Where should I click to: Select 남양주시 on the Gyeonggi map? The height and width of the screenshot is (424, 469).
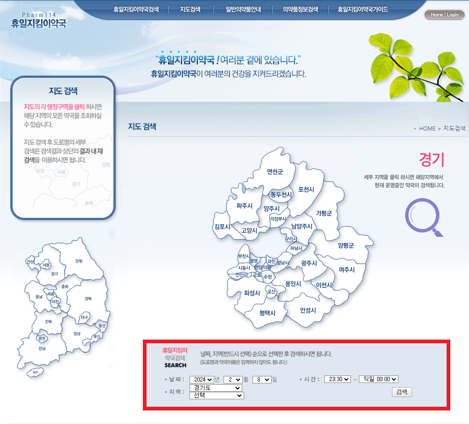click(301, 226)
